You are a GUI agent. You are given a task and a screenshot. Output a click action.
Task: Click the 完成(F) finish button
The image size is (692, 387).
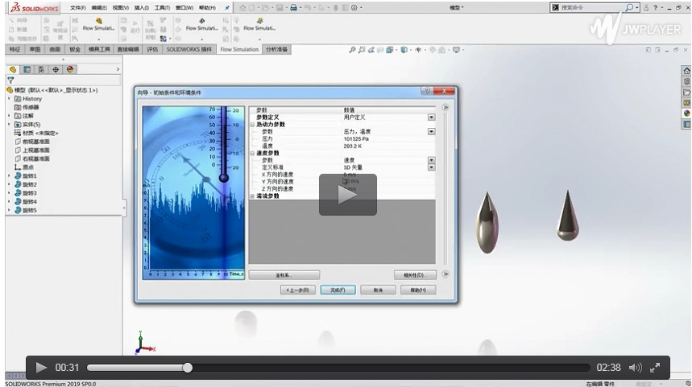[338, 290]
